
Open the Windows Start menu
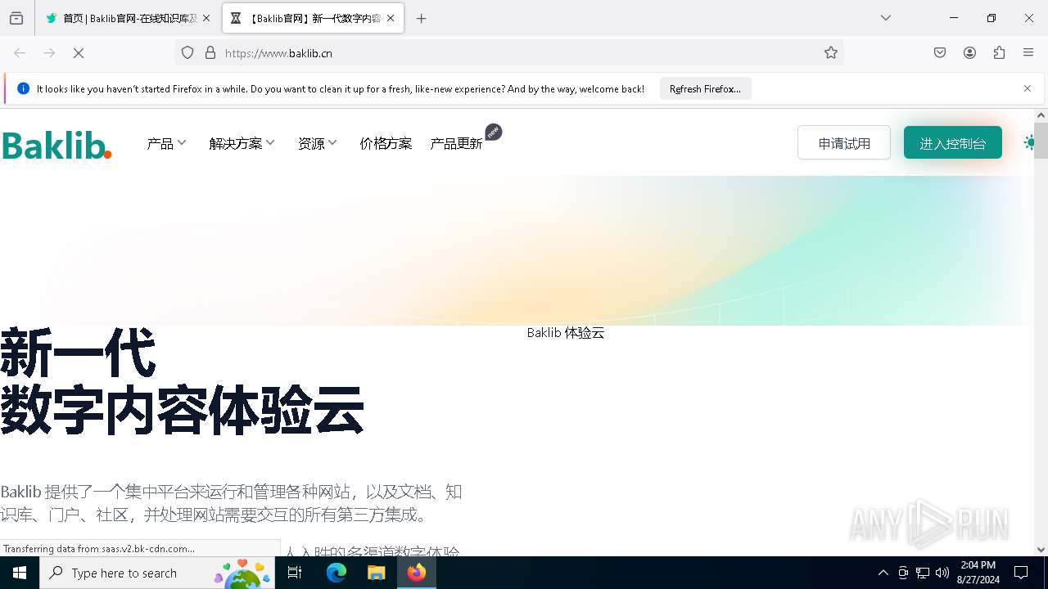coord(20,573)
